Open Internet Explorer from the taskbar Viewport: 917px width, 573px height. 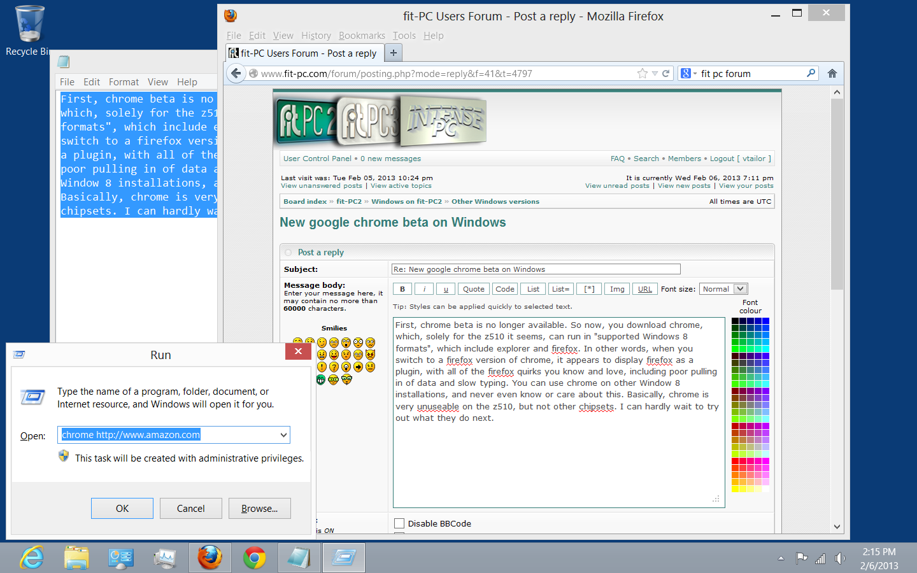[x=32, y=558]
